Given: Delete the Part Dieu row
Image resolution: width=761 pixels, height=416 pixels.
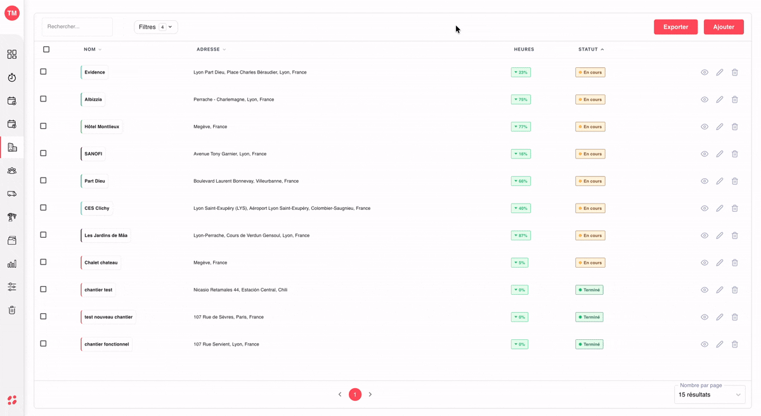Looking at the screenshot, I should [x=735, y=181].
